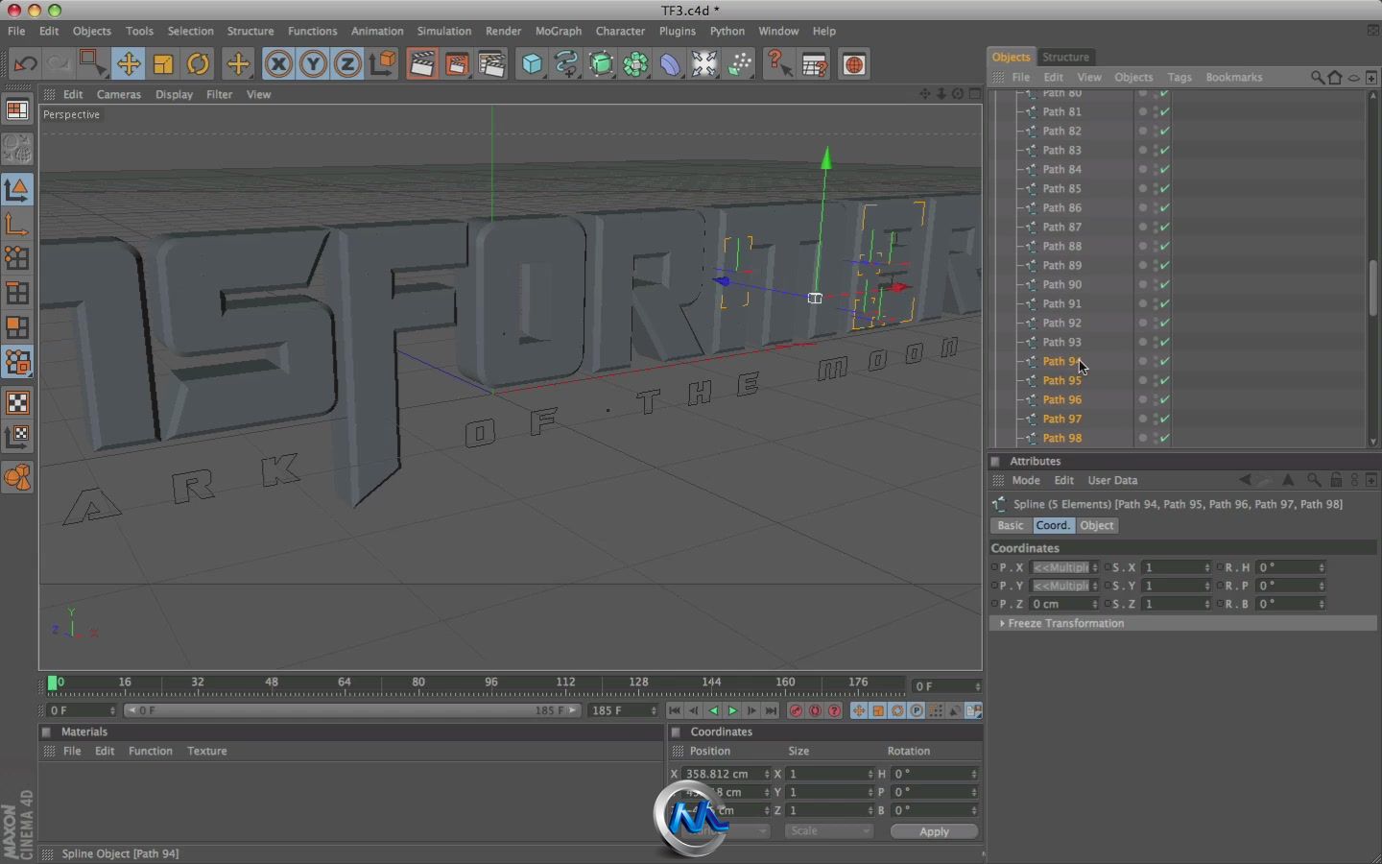Screen dimensions: 1382x864
Task: Play the animation backward
Action: click(x=713, y=710)
